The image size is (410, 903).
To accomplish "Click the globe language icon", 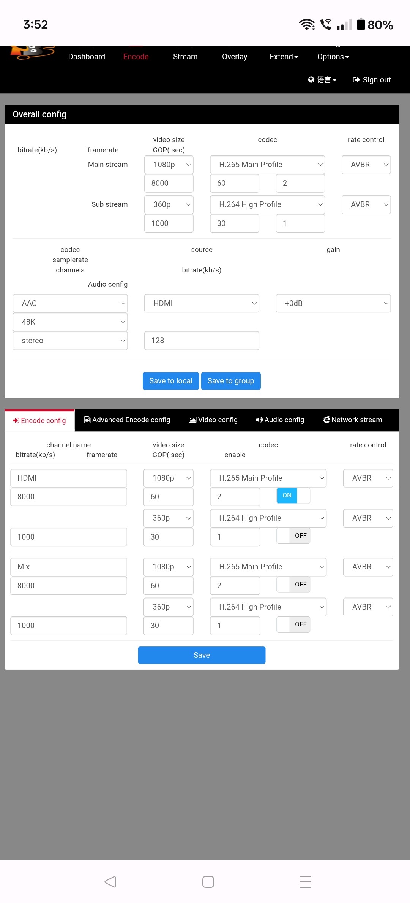I will (x=311, y=80).
